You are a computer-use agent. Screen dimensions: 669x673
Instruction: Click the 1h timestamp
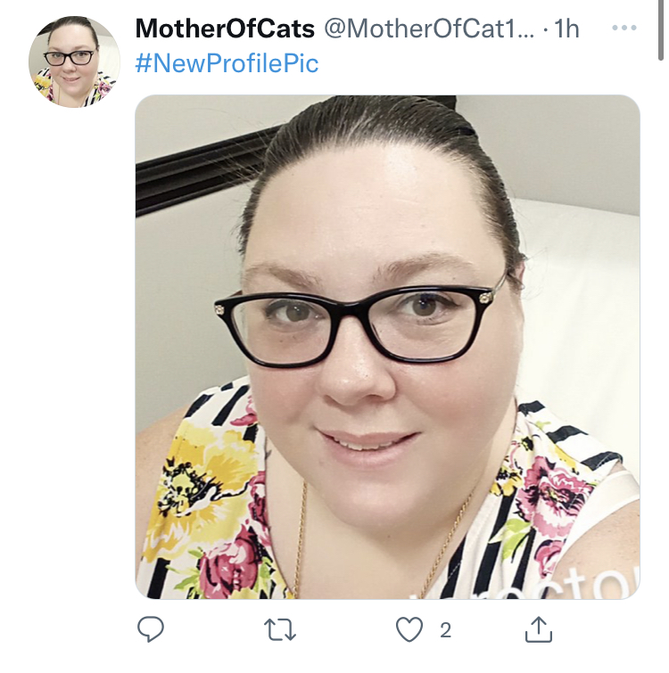coord(566,29)
